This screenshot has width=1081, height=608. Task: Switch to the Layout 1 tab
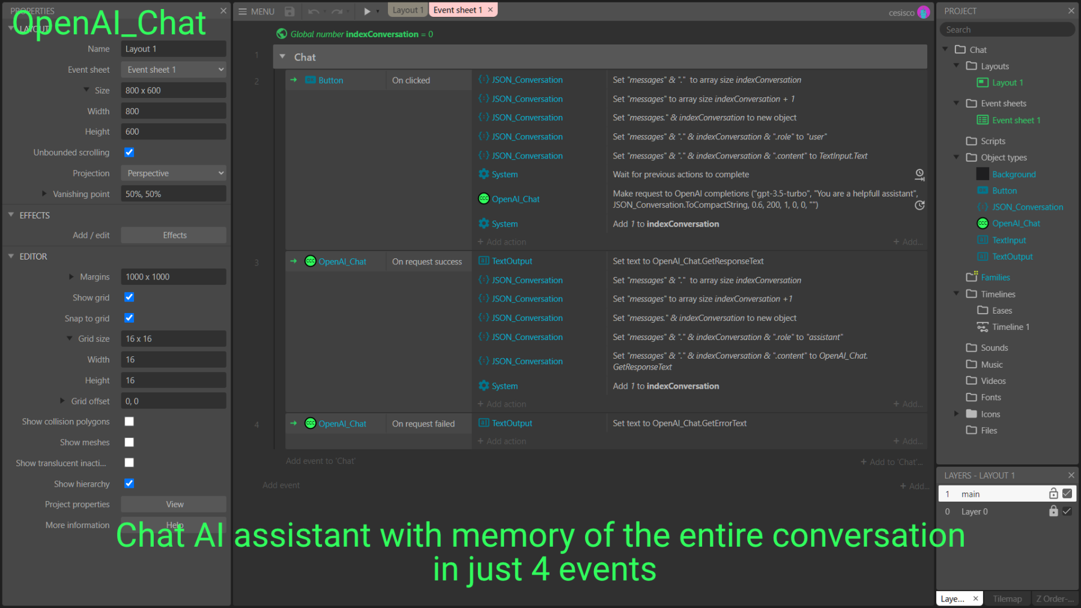[408, 10]
